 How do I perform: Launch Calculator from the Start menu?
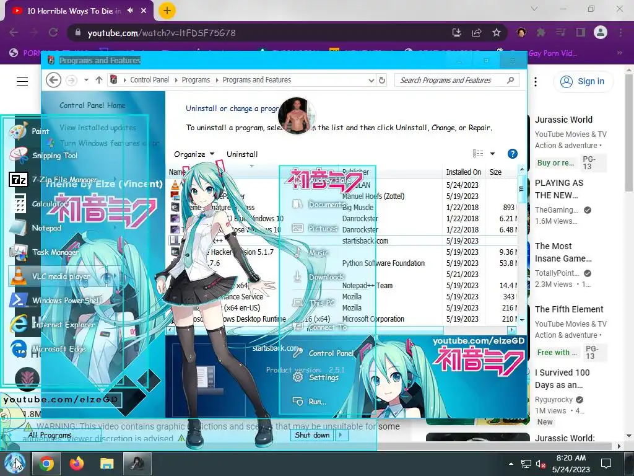coord(39,203)
